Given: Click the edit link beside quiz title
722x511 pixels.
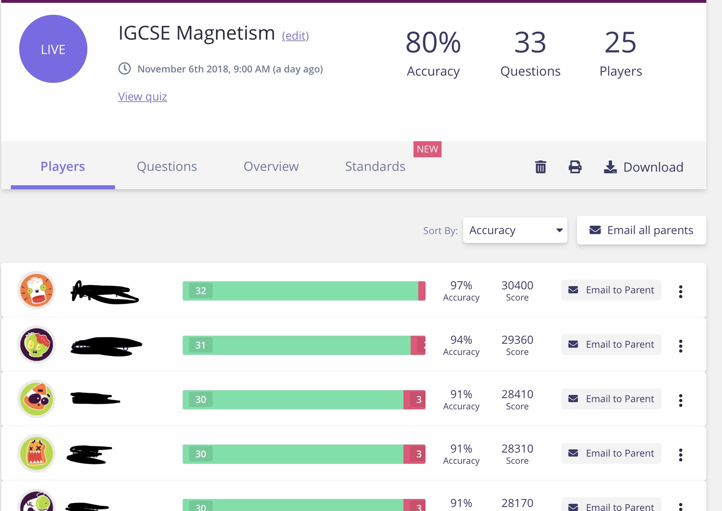Looking at the screenshot, I should point(295,36).
